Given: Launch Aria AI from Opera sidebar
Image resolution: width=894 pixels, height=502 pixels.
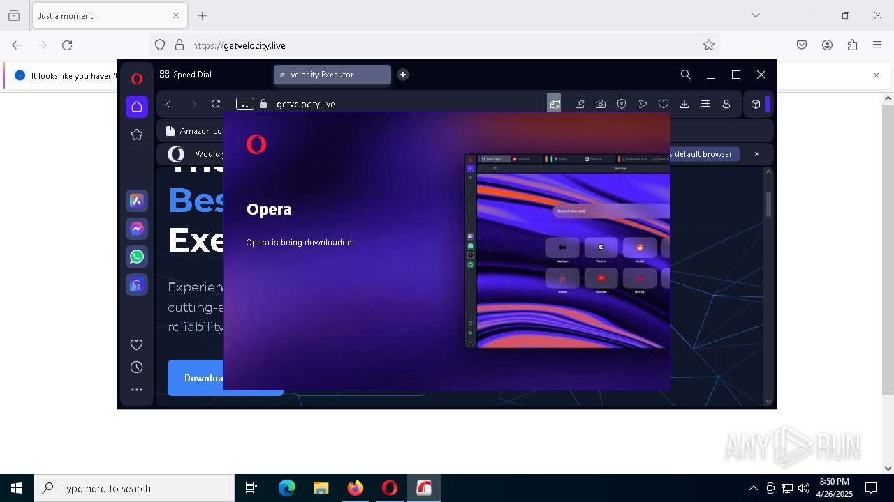Looking at the screenshot, I should pos(137,201).
